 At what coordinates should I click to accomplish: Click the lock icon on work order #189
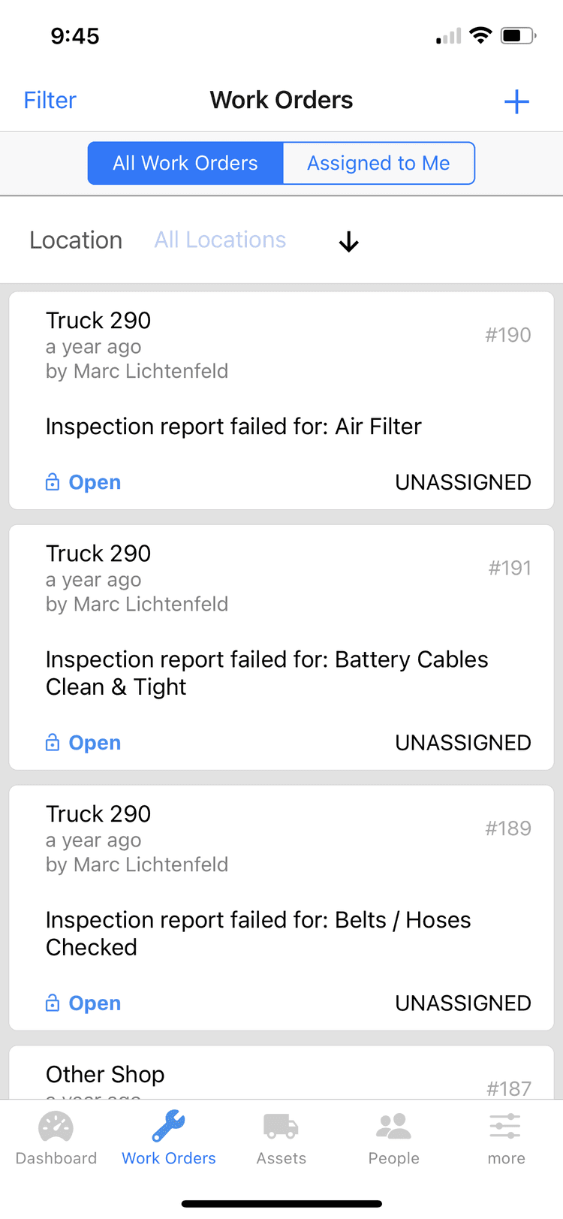[53, 1003]
